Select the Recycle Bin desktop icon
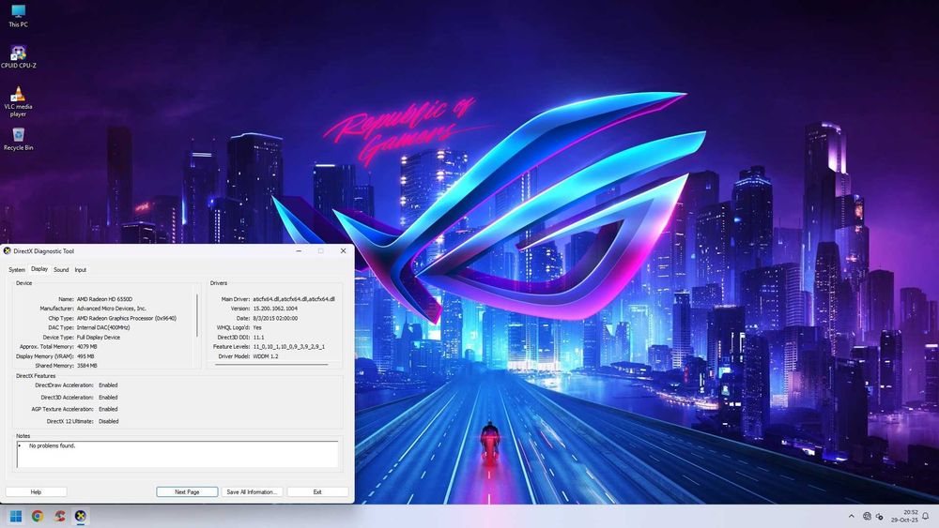Screen dimensions: 939x528 coord(18,139)
